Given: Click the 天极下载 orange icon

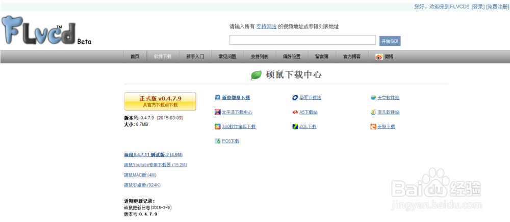Looking at the screenshot, I should (373, 127).
